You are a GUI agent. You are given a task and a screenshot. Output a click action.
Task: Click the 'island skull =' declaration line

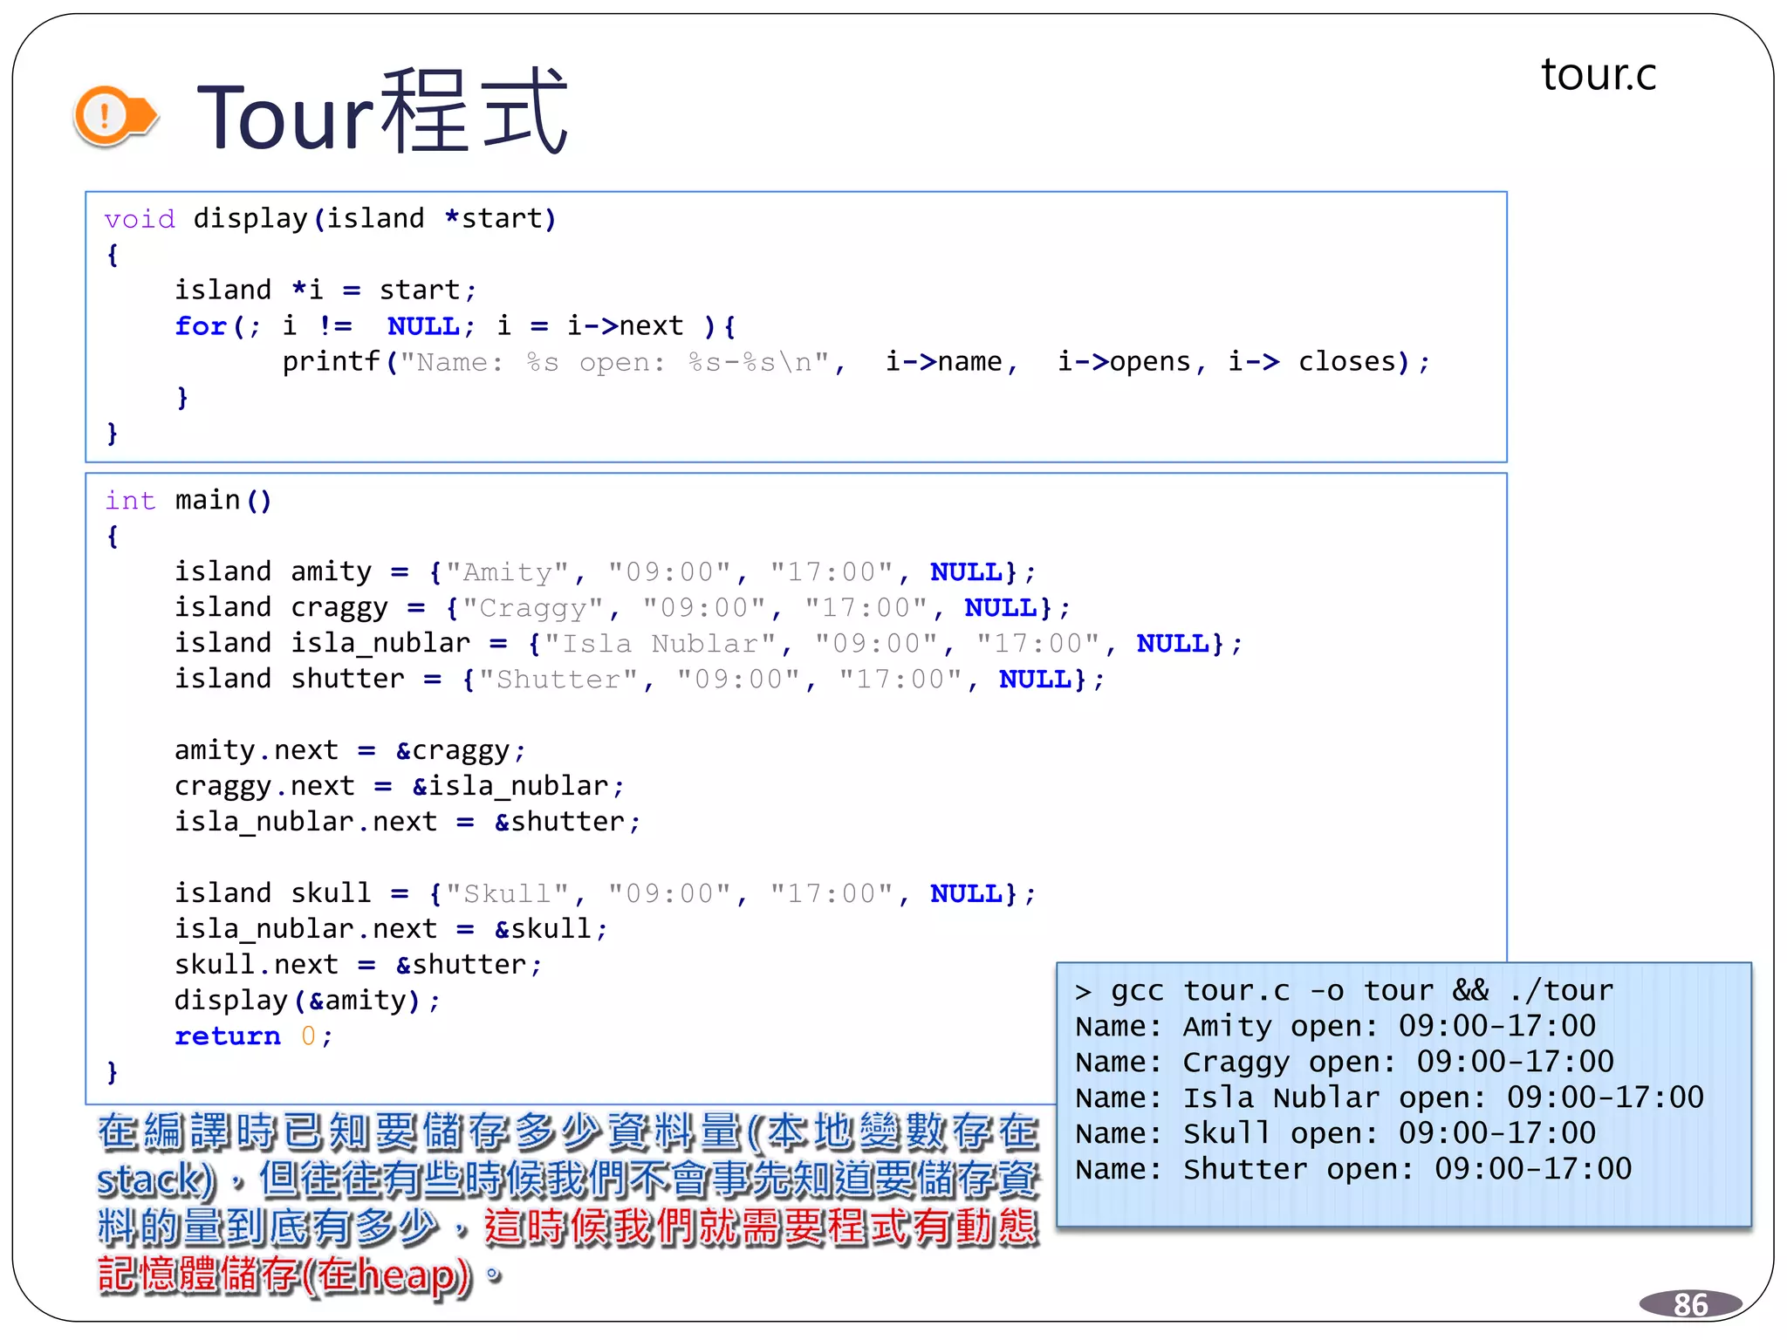pos(605,893)
